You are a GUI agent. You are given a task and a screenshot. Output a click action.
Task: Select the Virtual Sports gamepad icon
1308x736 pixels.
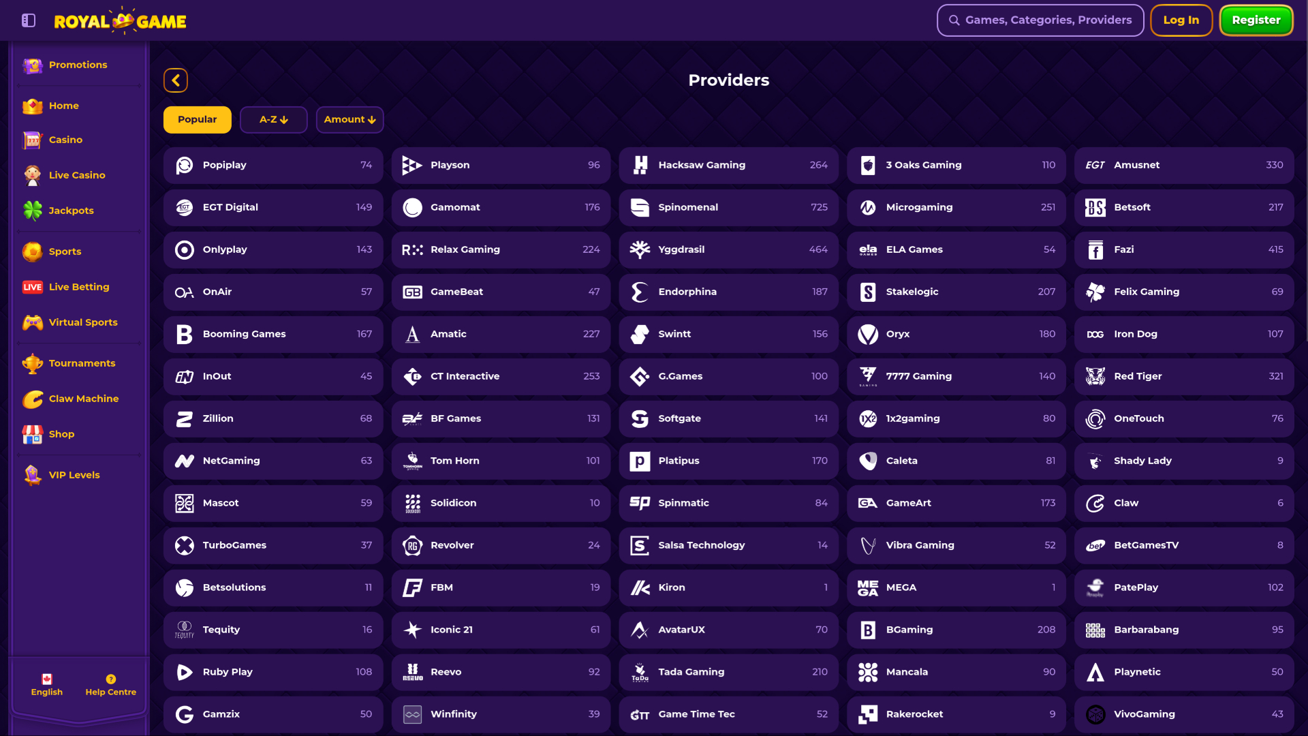(x=32, y=322)
